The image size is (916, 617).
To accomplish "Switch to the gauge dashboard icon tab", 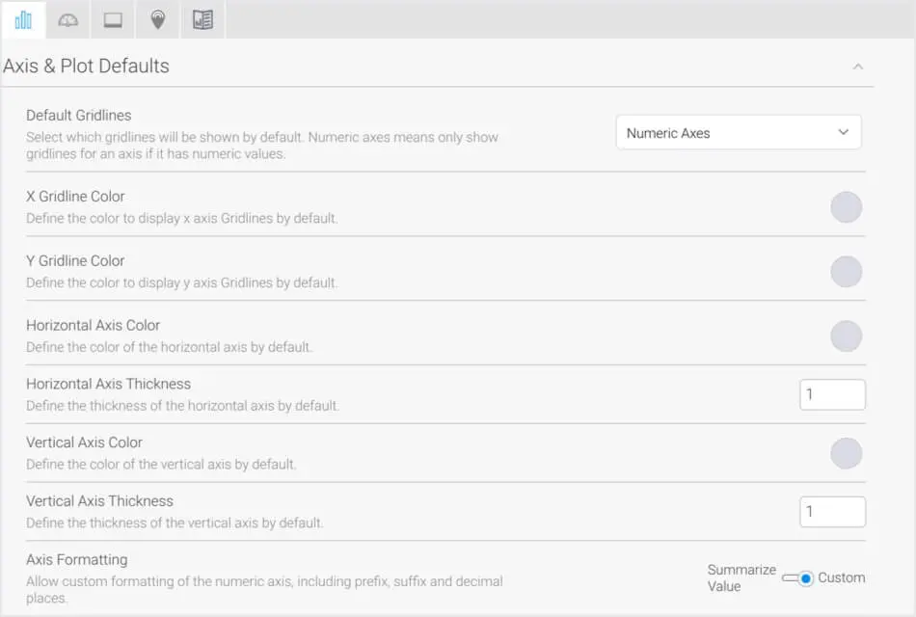I will (x=67, y=19).
